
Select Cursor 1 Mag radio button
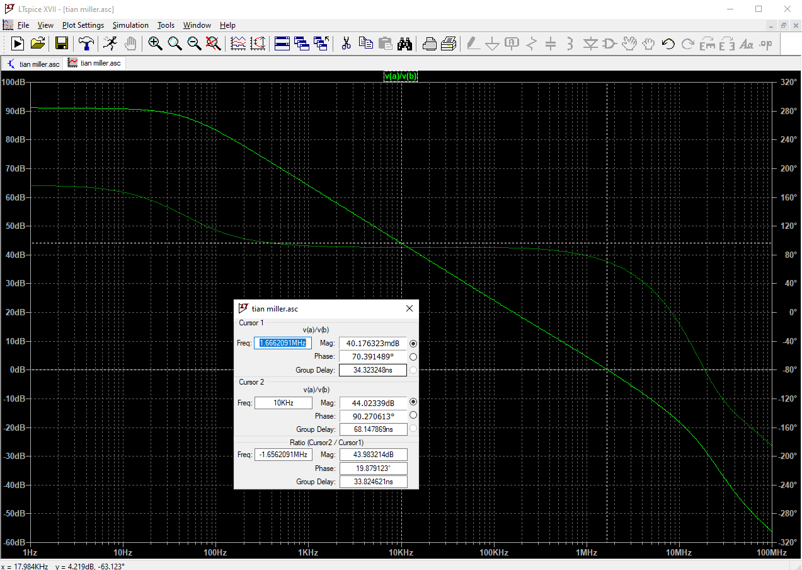pos(413,344)
